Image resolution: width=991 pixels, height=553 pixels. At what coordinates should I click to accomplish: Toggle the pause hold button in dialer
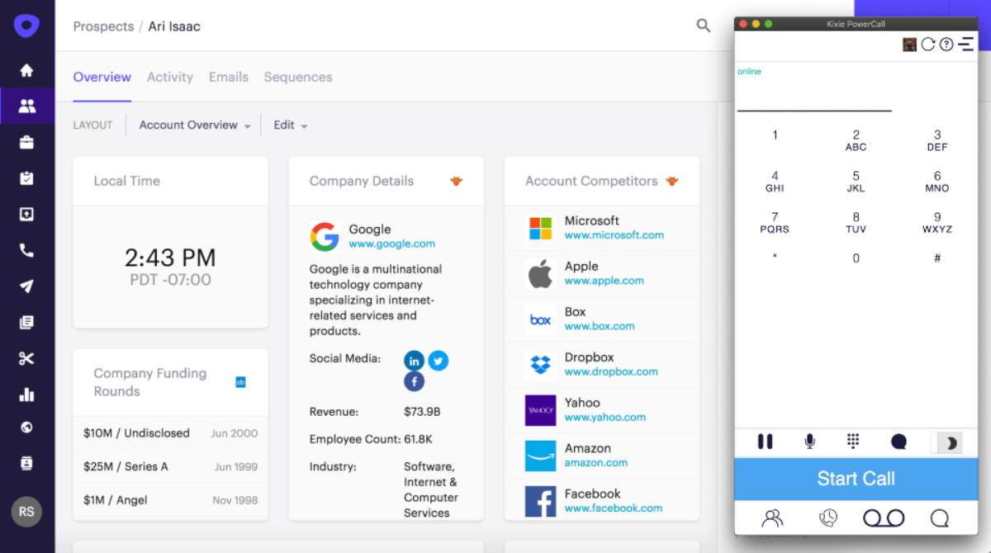[765, 442]
